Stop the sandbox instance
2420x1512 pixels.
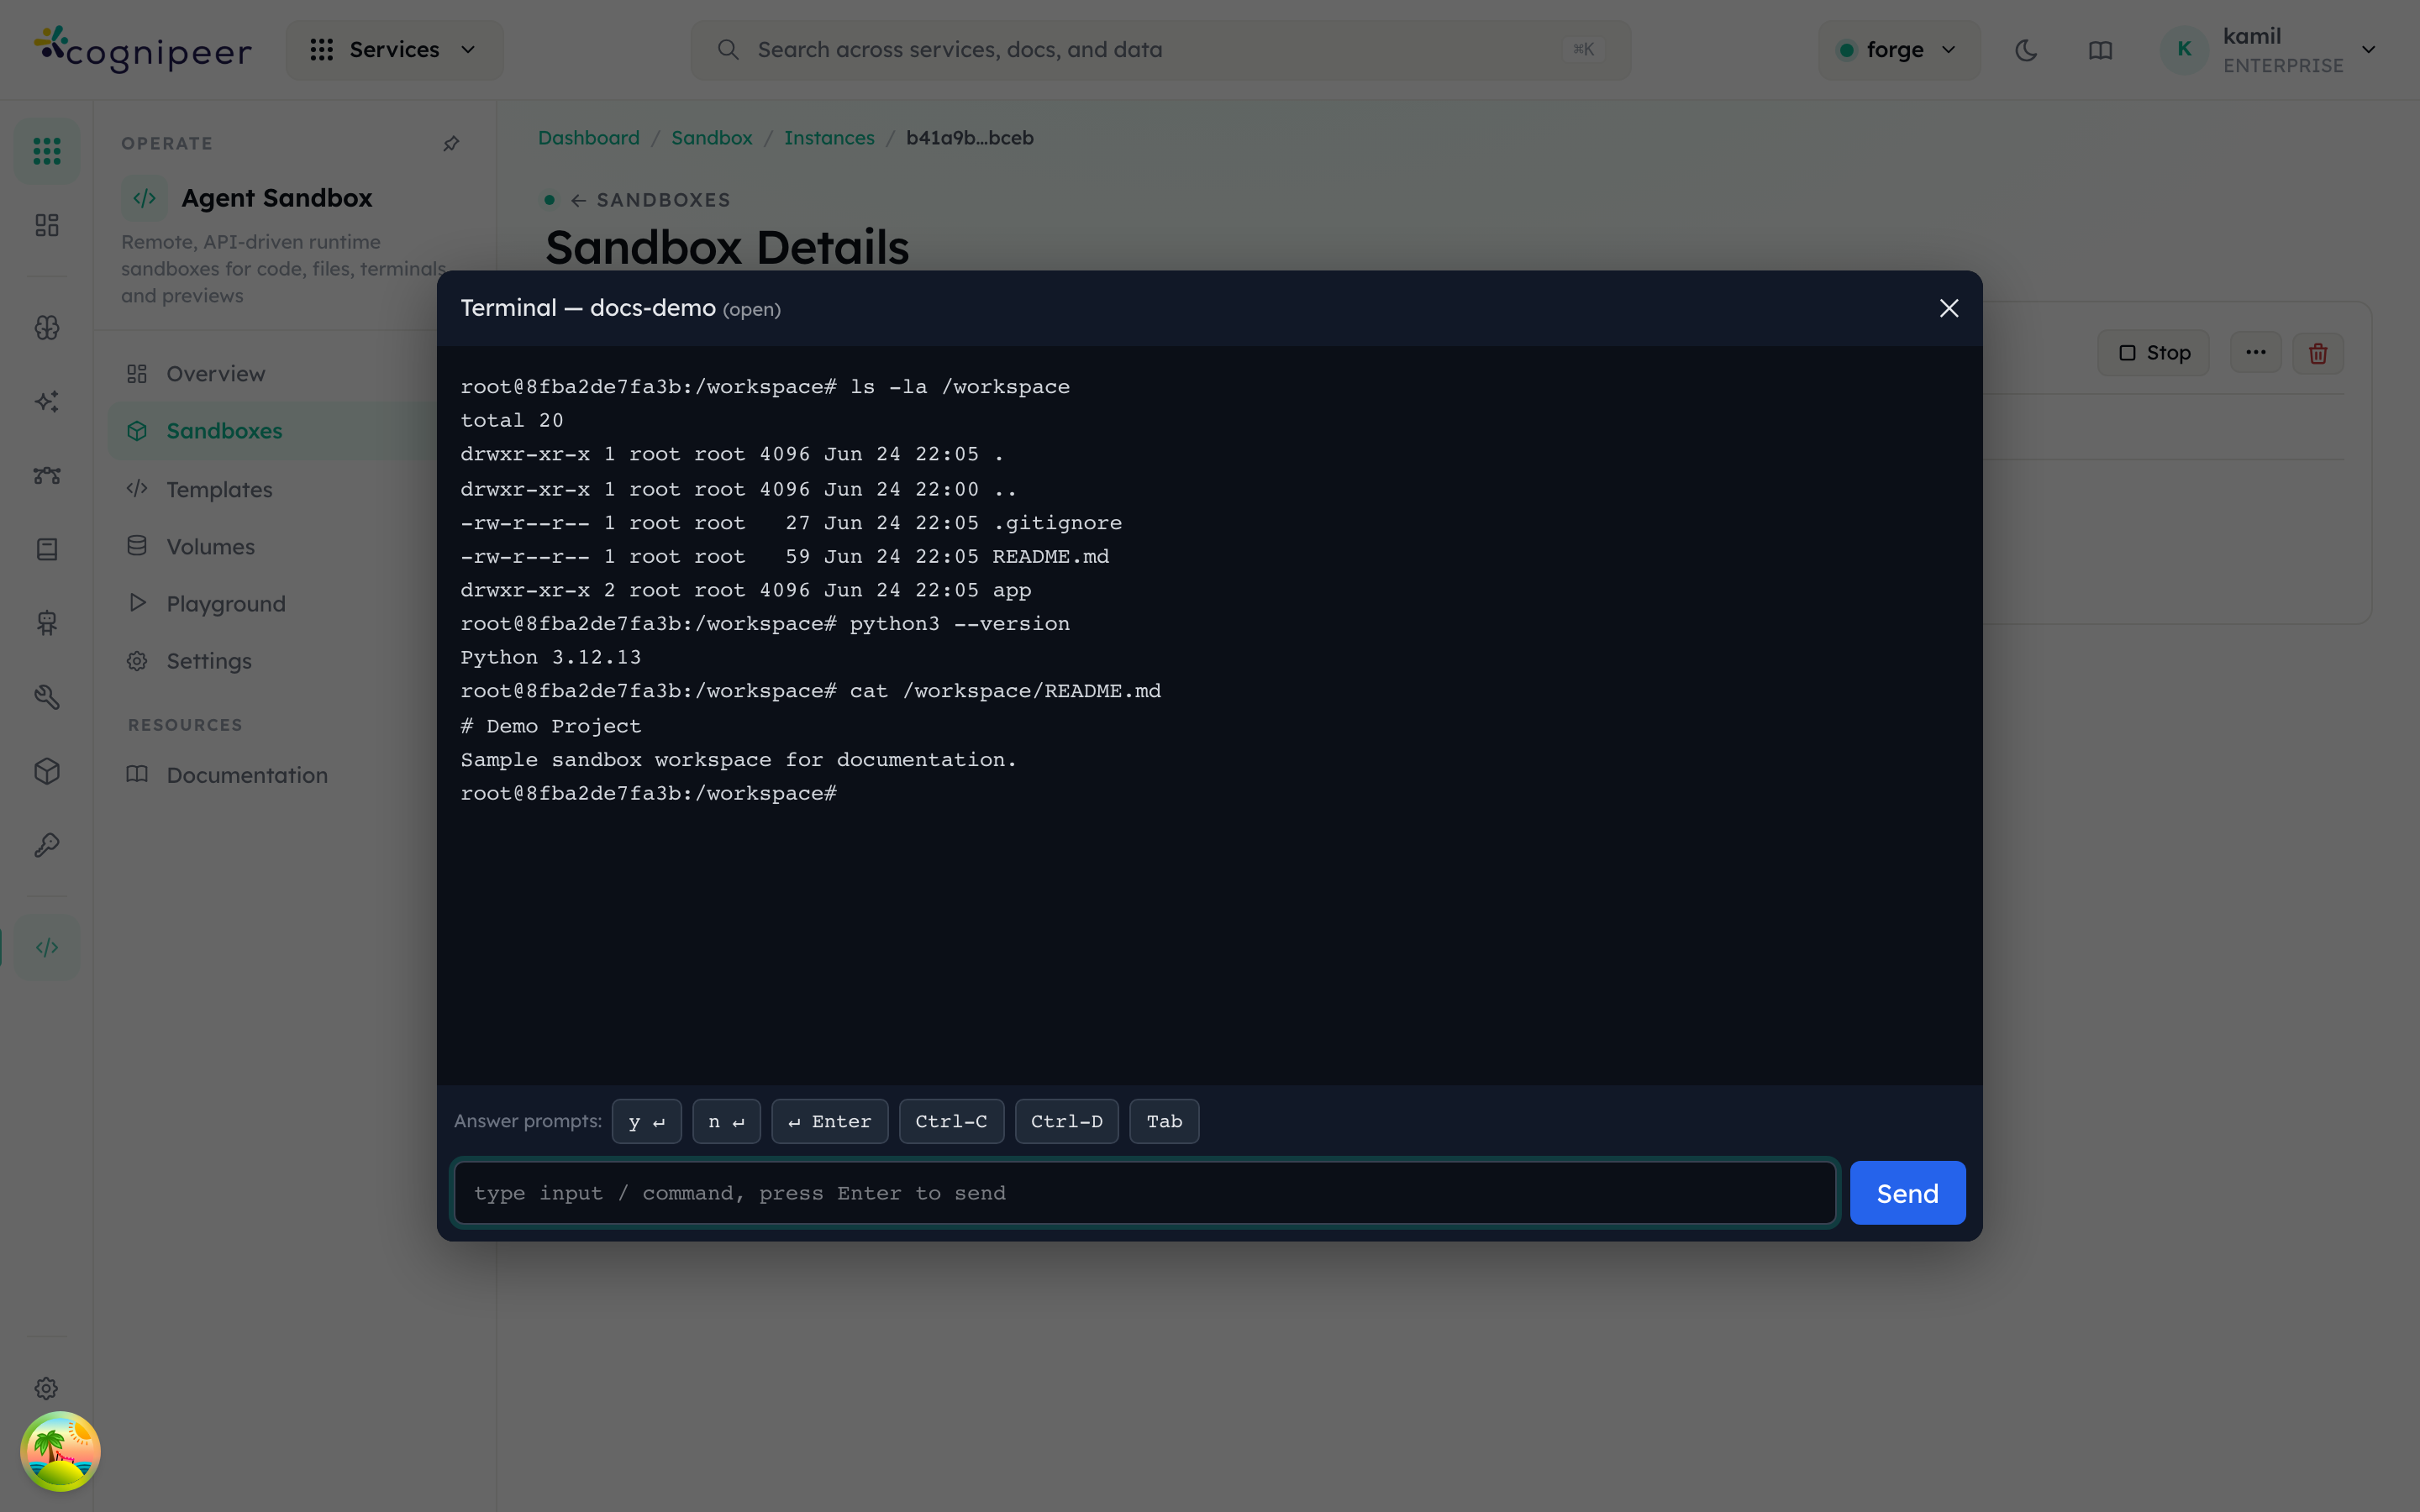[x=2153, y=353]
